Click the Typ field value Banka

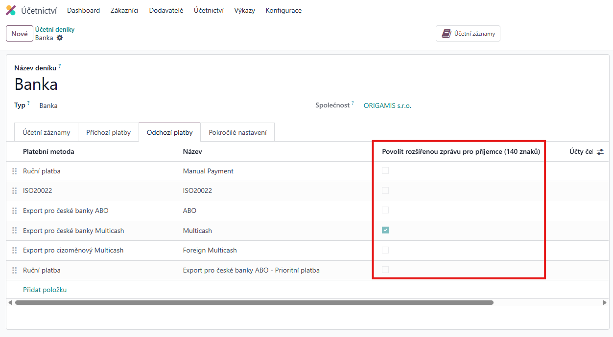tap(48, 105)
